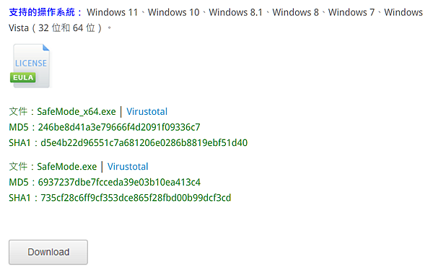Click the Windows 11 text
433x273 pixels.
(x=112, y=12)
